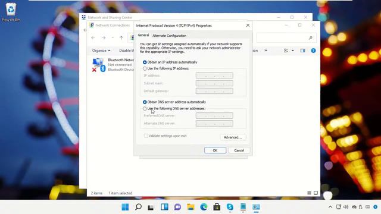Select Obtain DNS server address automatically
Screen dimensions: 381x214
click(145, 102)
